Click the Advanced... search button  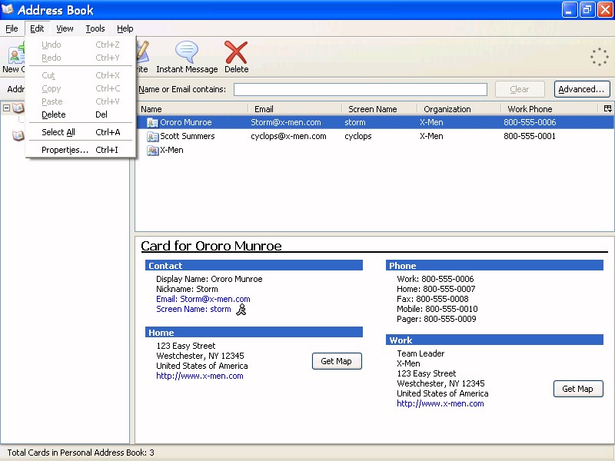pyautogui.click(x=582, y=89)
